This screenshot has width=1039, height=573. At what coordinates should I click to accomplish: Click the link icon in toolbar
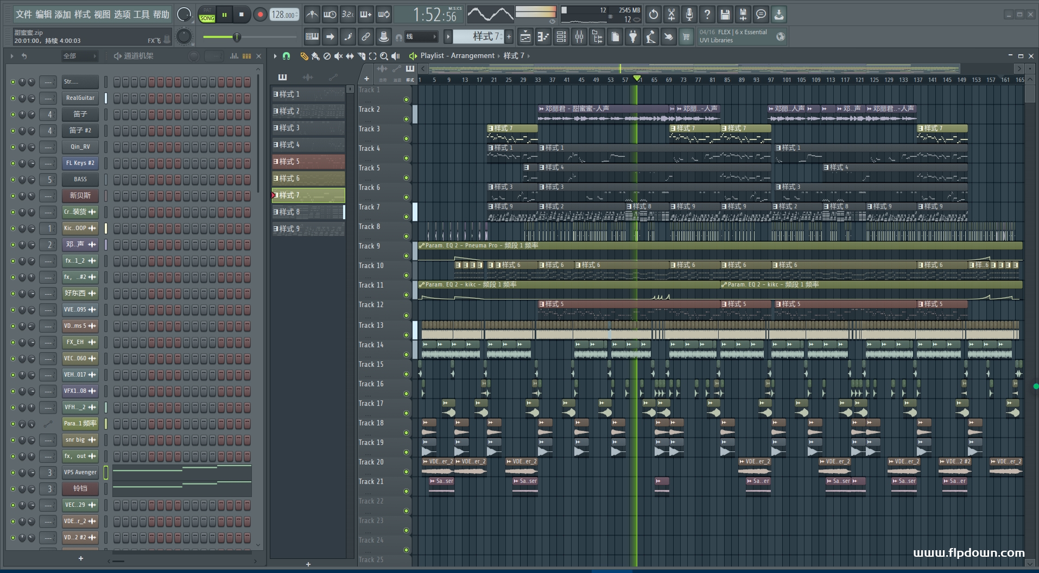click(x=366, y=37)
